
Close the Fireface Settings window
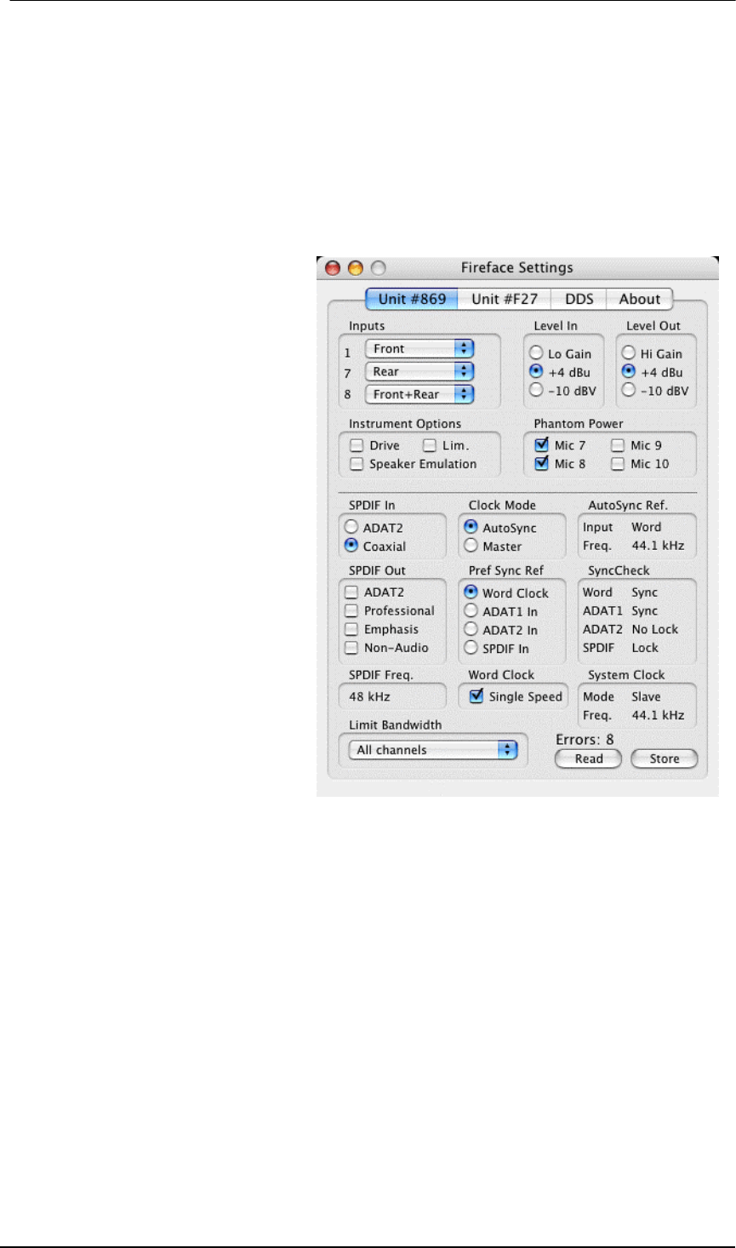(x=333, y=268)
